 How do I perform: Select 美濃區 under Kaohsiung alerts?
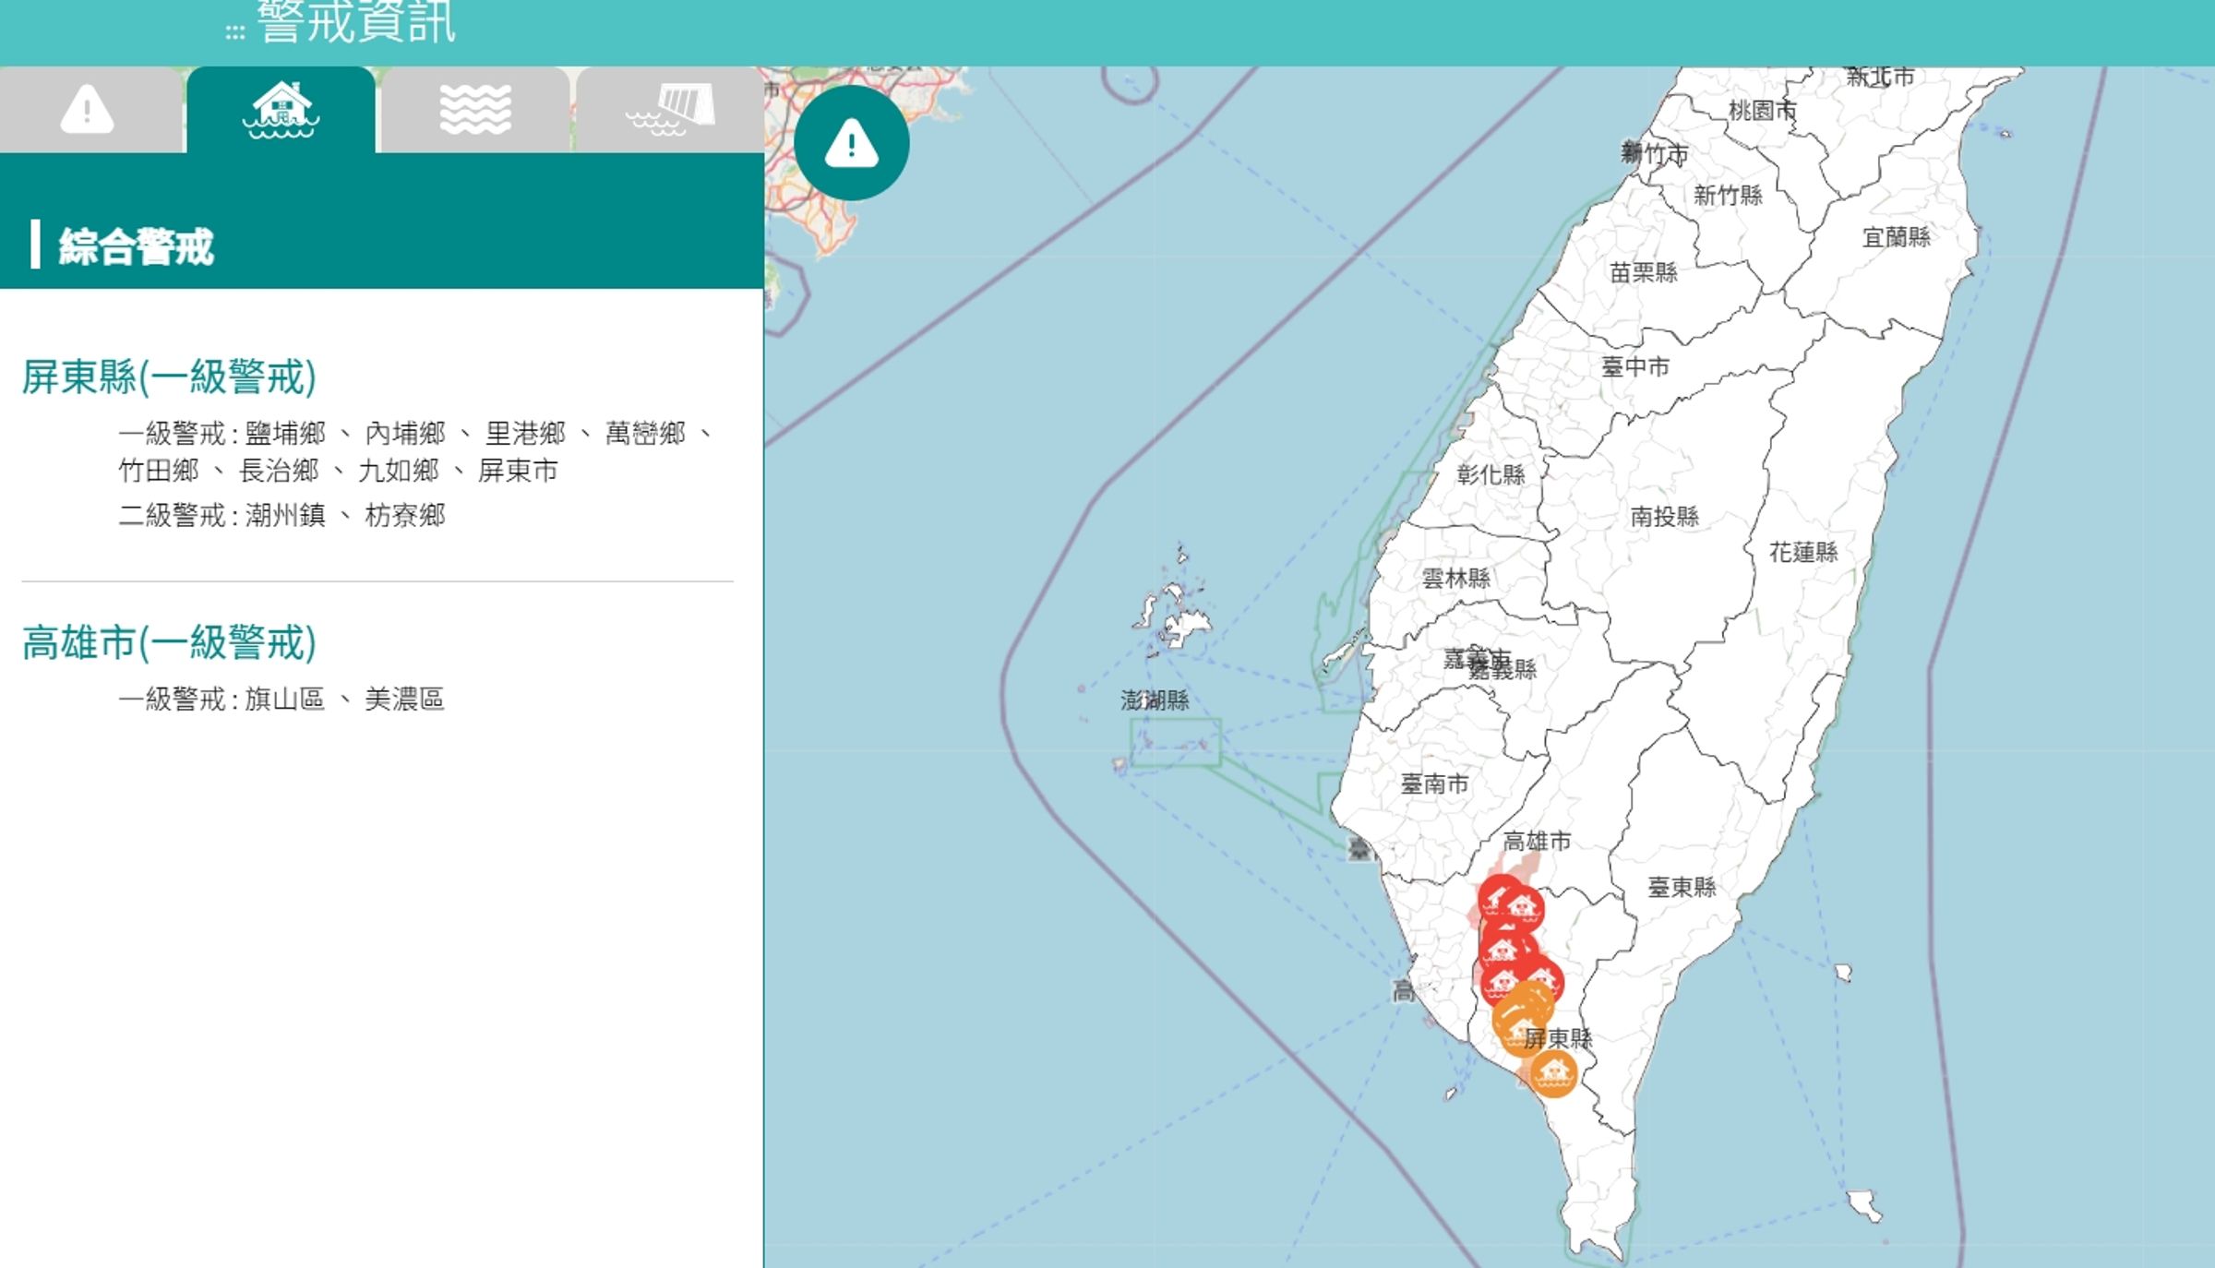(x=405, y=699)
